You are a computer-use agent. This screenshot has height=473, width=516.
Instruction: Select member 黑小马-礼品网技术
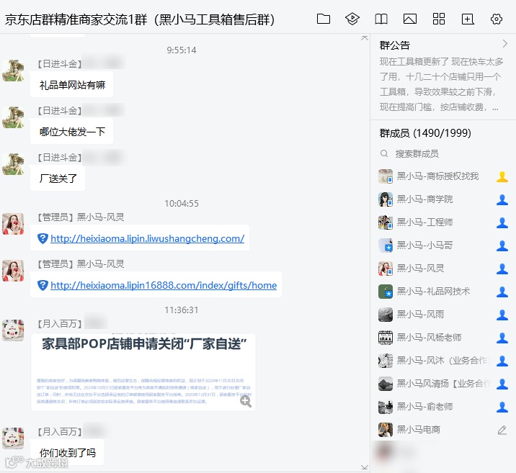coord(443,292)
